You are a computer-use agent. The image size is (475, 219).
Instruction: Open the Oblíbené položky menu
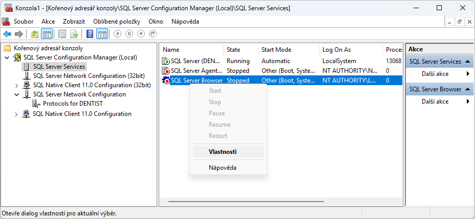[117, 22]
